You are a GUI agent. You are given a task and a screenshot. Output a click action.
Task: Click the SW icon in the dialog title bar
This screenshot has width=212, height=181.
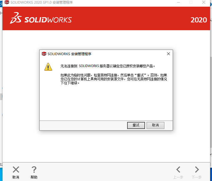point(44,54)
